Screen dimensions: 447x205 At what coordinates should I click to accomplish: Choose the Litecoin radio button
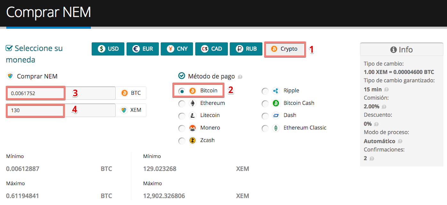click(182, 116)
